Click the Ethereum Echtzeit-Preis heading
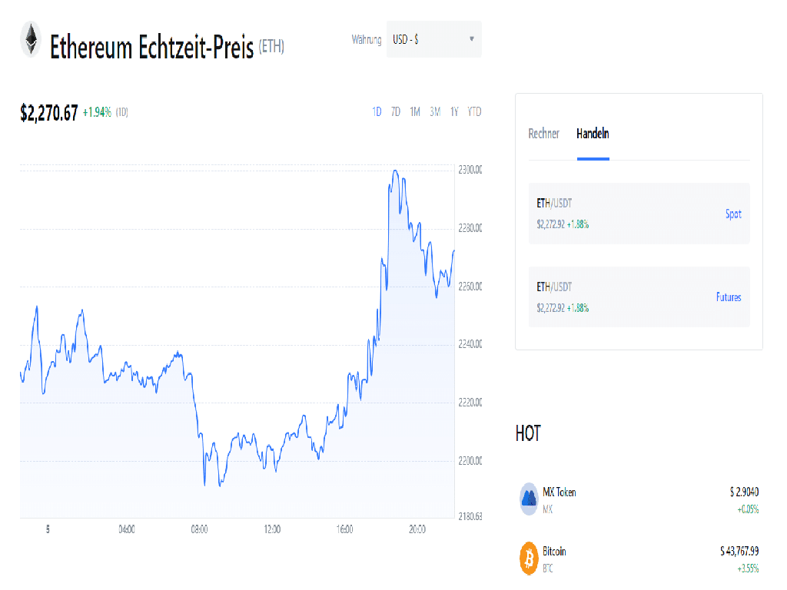787x590 pixels. tap(151, 48)
